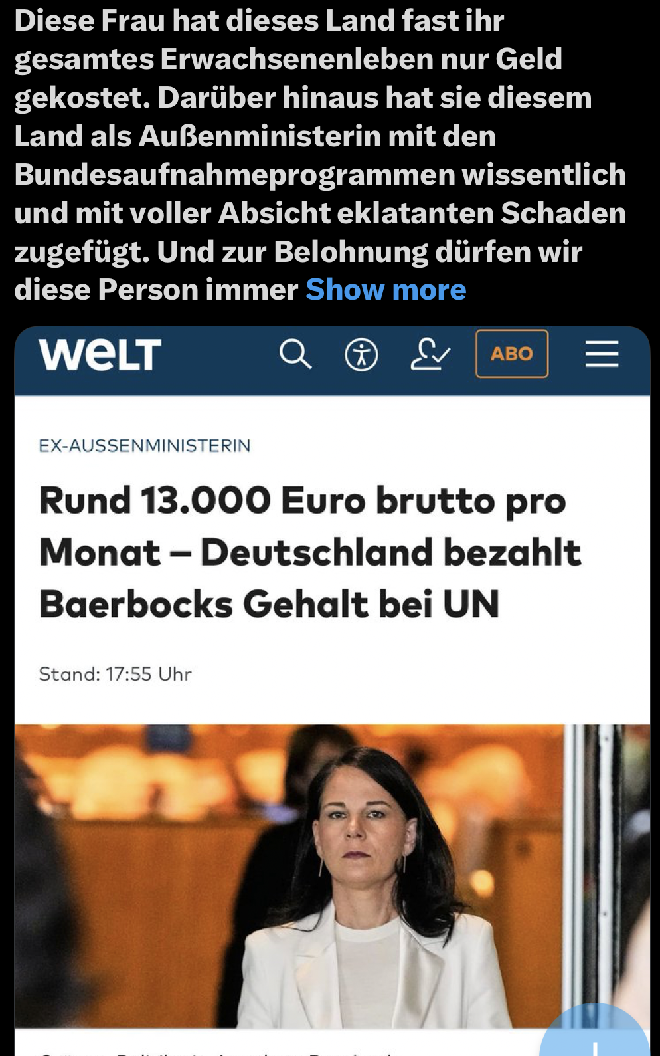660x1056 pixels.
Task: Tap the word 'Bundesaufnahmeprogrammen' in the tweet
Action: pos(234,175)
